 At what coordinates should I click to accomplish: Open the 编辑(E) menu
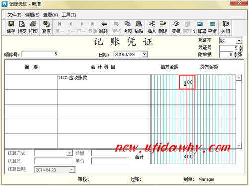click(32, 15)
